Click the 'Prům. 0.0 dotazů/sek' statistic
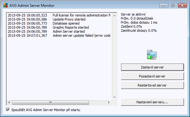This screenshot has width=190, height=117. click(x=137, y=18)
